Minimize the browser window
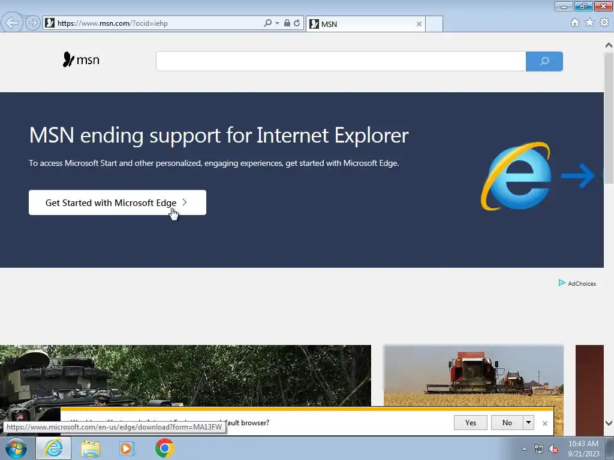 point(564,6)
